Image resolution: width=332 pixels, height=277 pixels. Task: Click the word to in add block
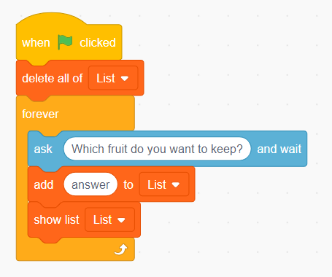pyautogui.click(x=128, y=184)
